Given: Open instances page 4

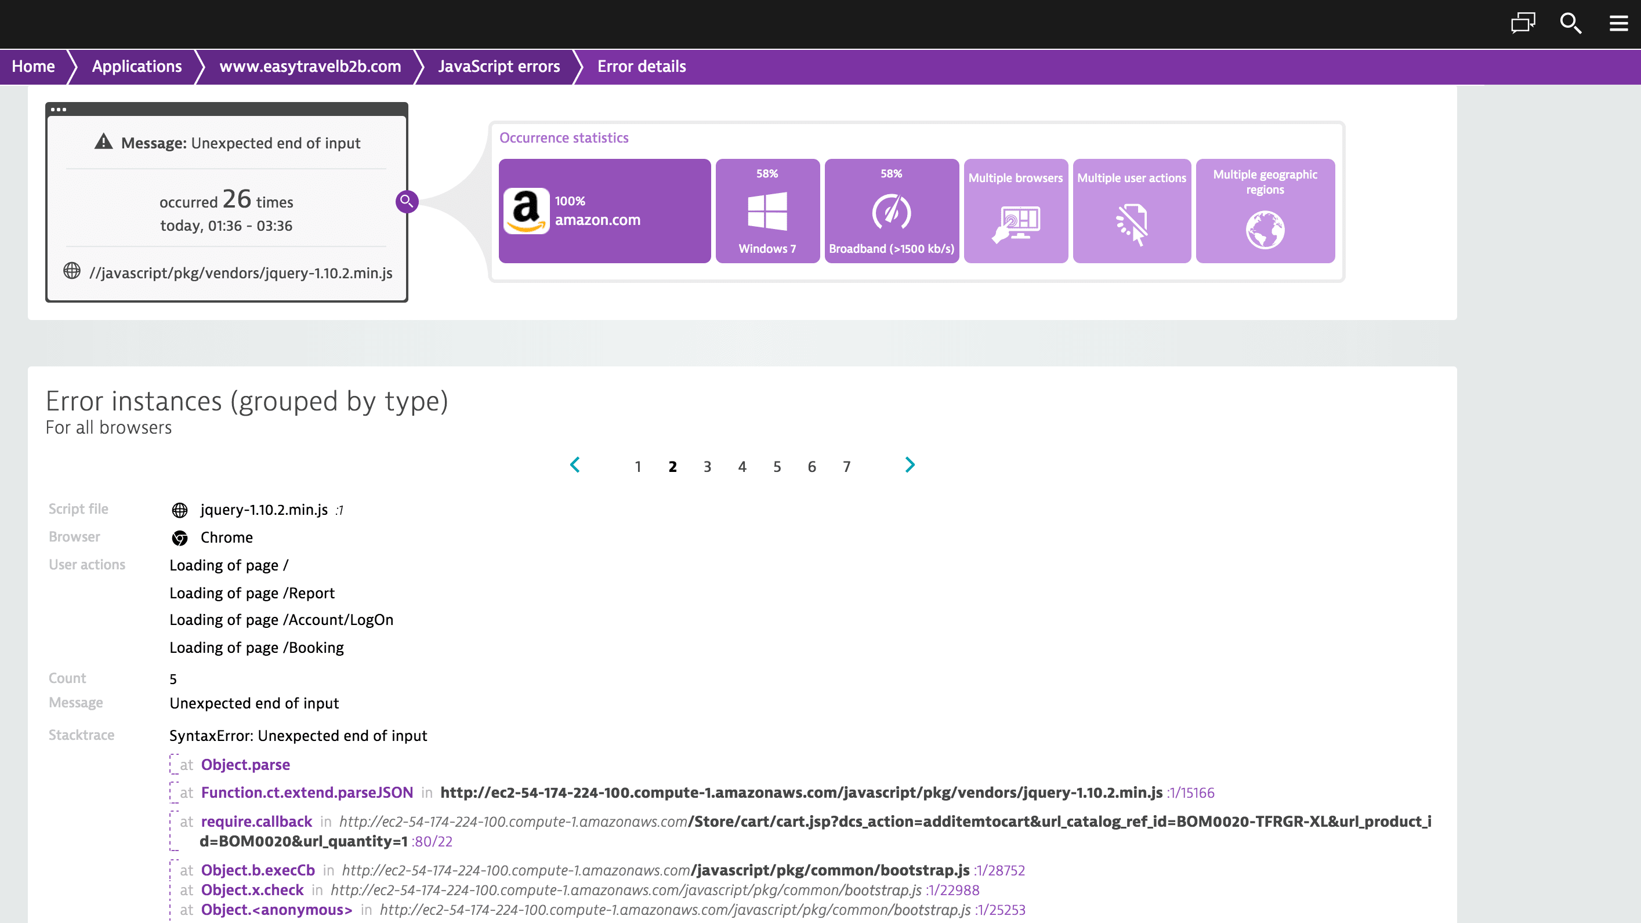Looking at the screenshot, I should (x=742, y=467).
